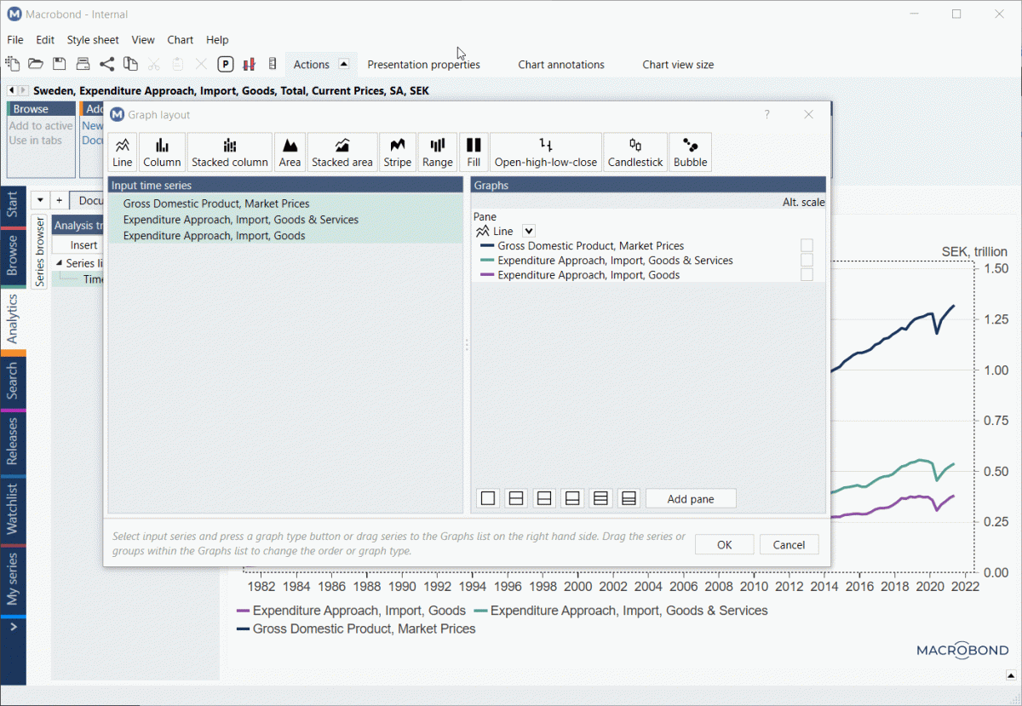Choose the Stacked area graph type
This screenshot has height=706, width=1022.
pos(342,152)
